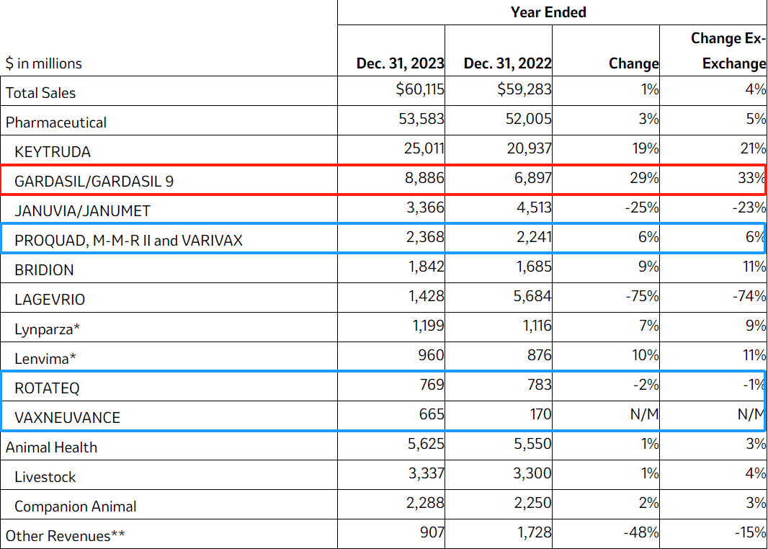
Task: Click the GARDASIL/GARDASIL 9 row label
Action: (x=94, y=182)
